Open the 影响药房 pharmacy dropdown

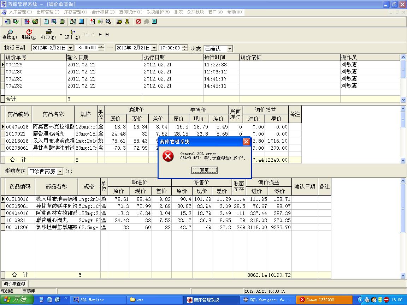[x=60, y=172]
